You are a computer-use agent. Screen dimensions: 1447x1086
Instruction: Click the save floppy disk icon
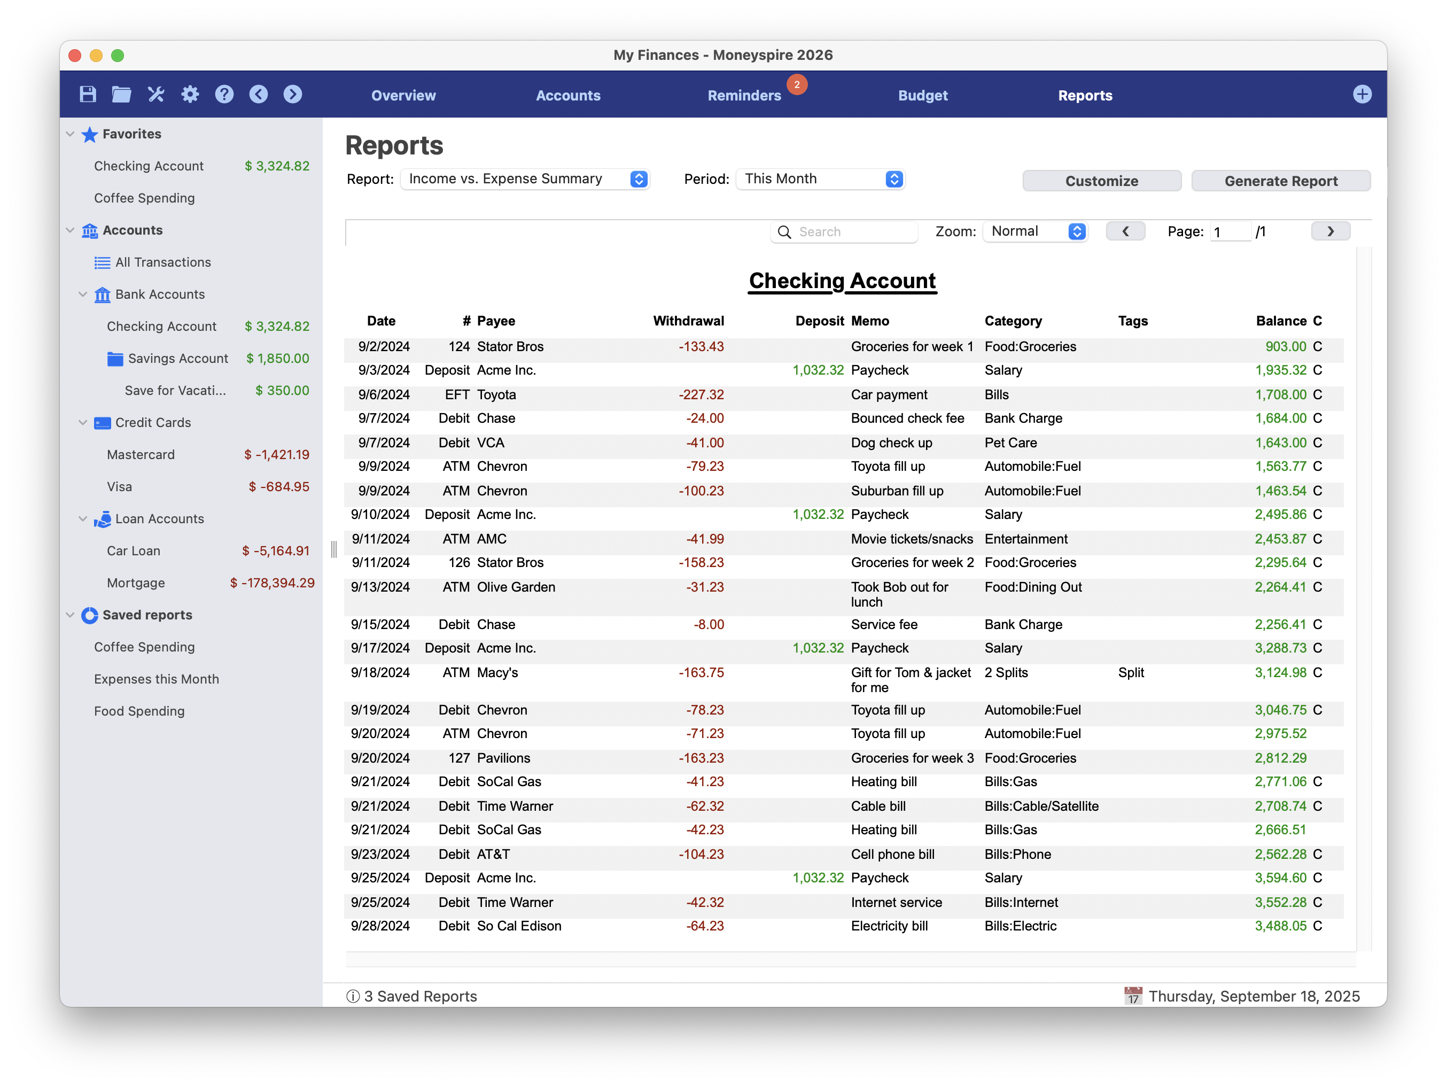(x=88, y=94)
